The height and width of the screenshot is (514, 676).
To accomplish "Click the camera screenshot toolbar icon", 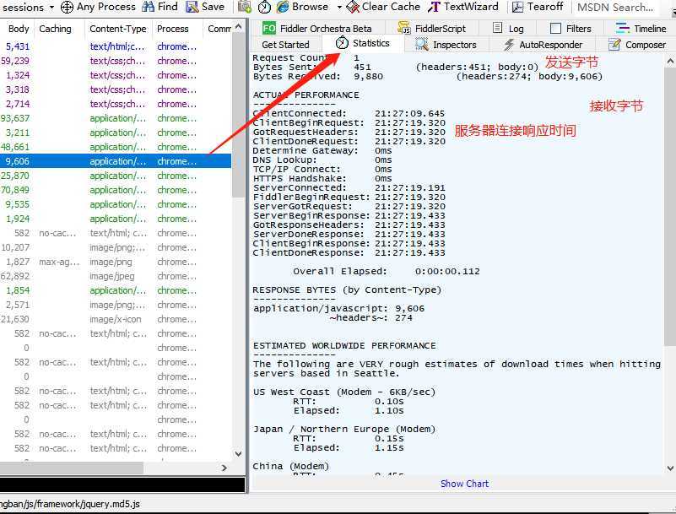I will pos(245,7).
